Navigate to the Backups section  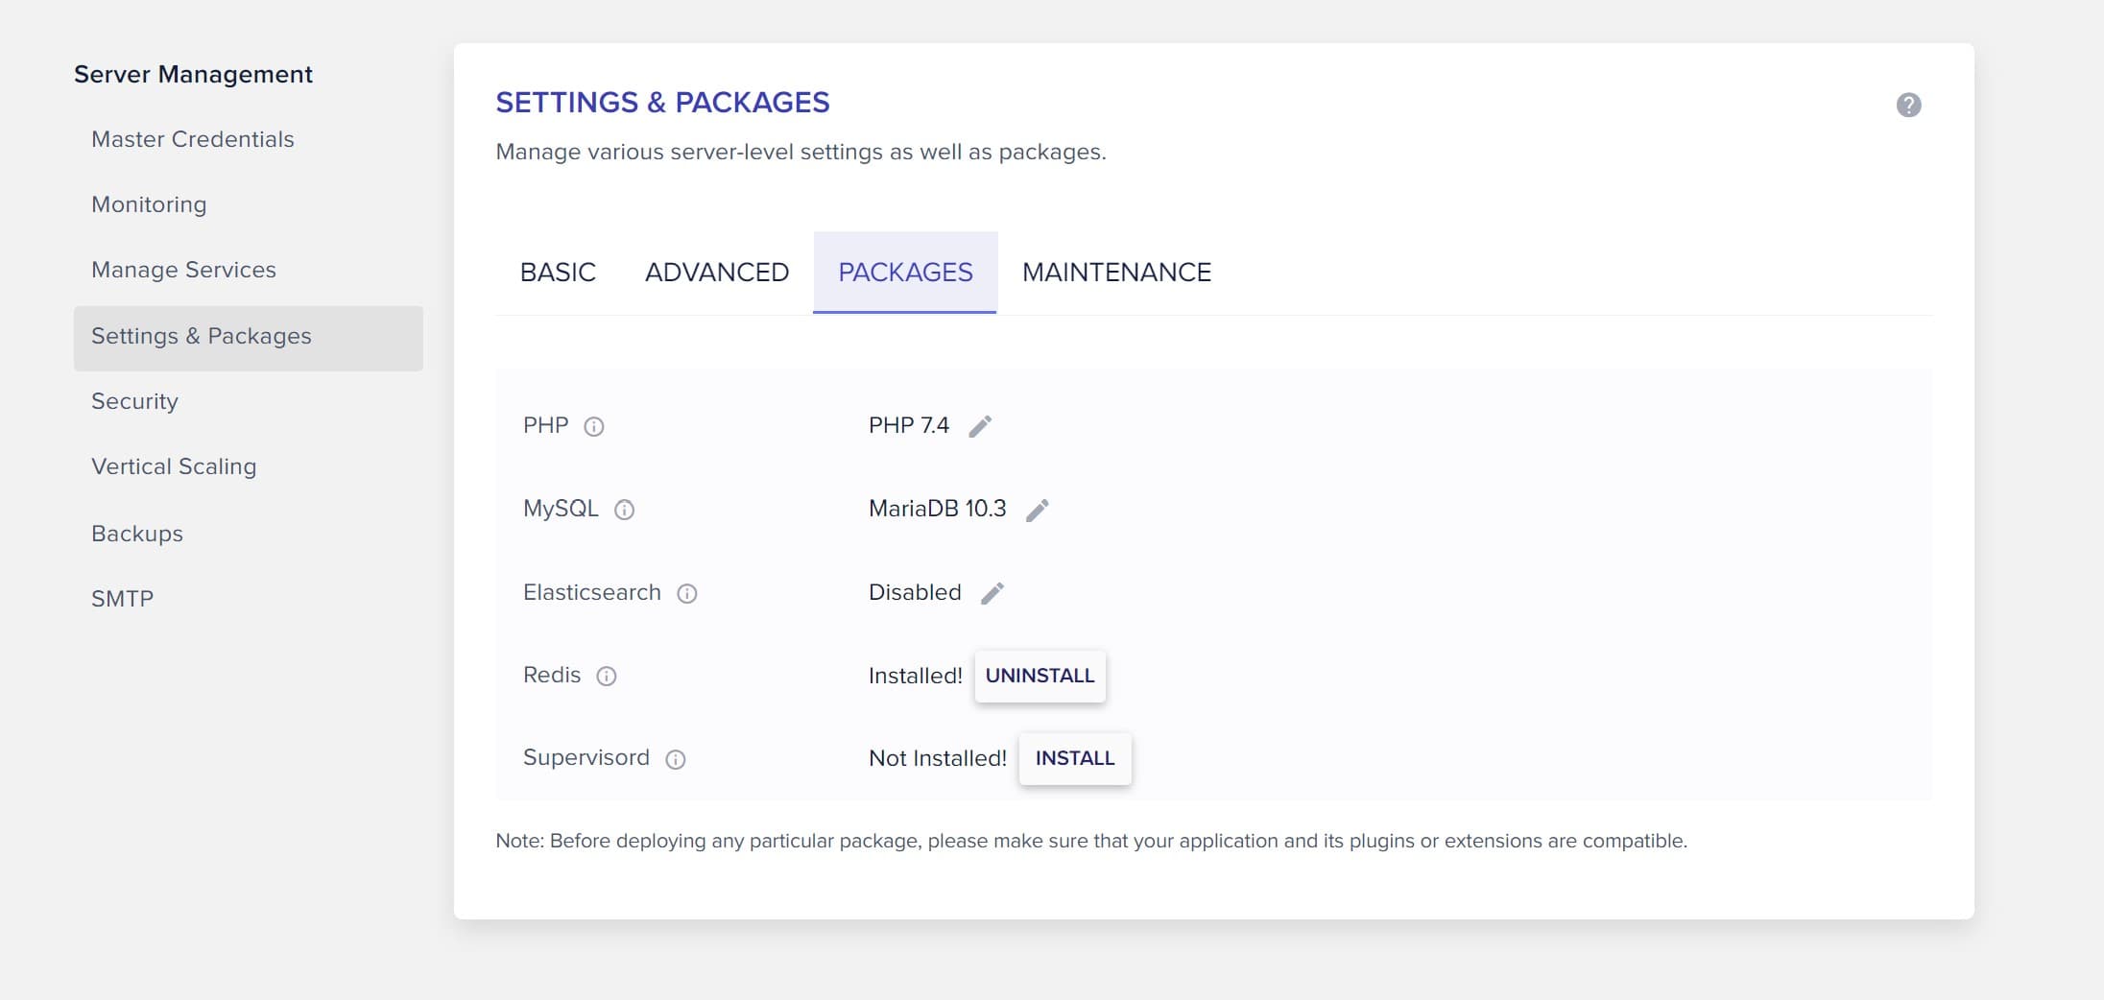click(137, 534)
